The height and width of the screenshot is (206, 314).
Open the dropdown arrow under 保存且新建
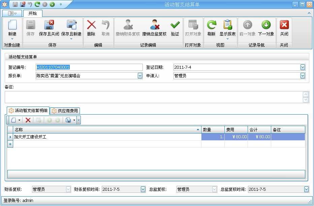point(71,39)
